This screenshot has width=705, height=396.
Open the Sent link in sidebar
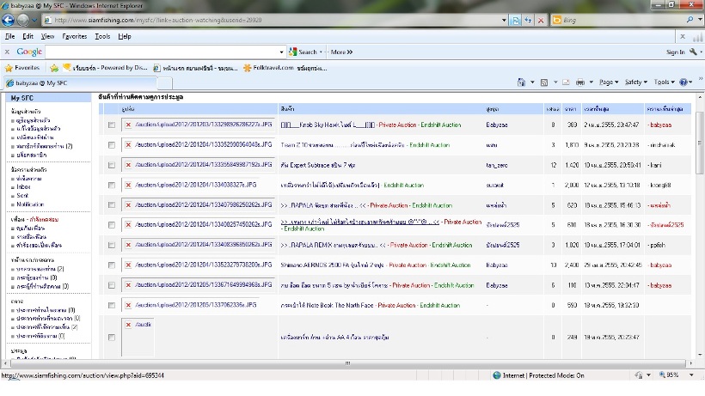click(22, 195)
